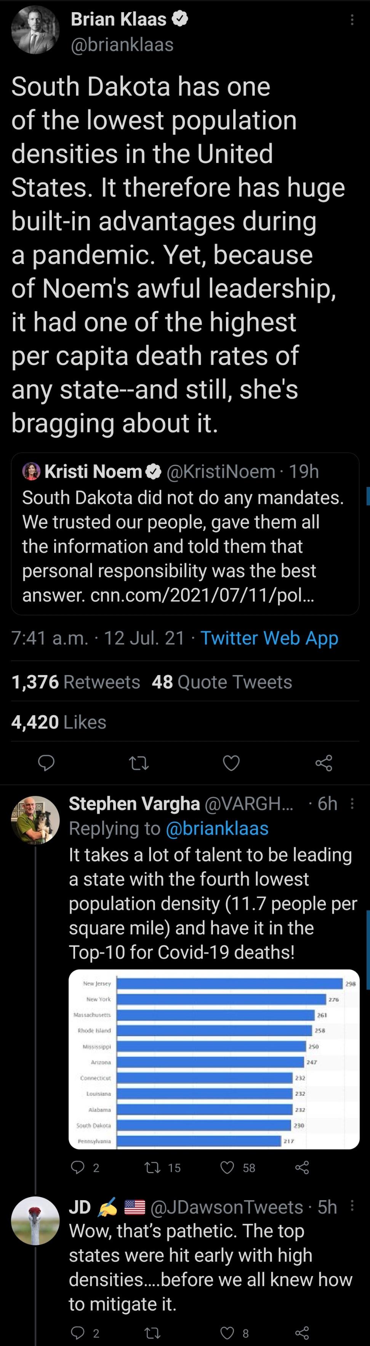Open more options on Brian Klaas's tweet
Screen dimensions: 370x1346
coord(352,20)
